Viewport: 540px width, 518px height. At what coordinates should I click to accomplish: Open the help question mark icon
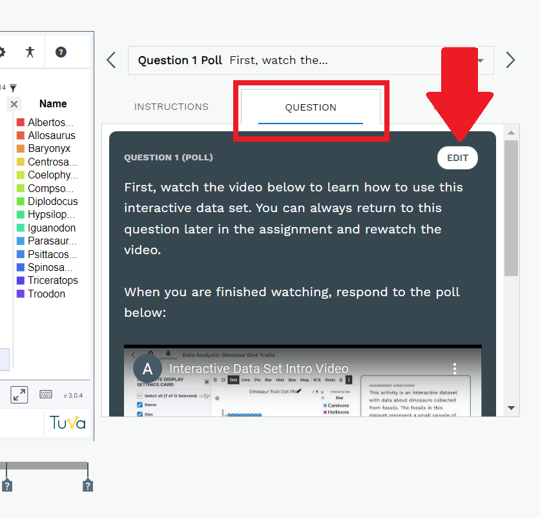[x=61, y=52]
